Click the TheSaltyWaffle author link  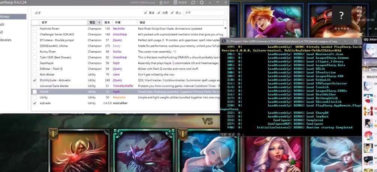coord(123,86)
